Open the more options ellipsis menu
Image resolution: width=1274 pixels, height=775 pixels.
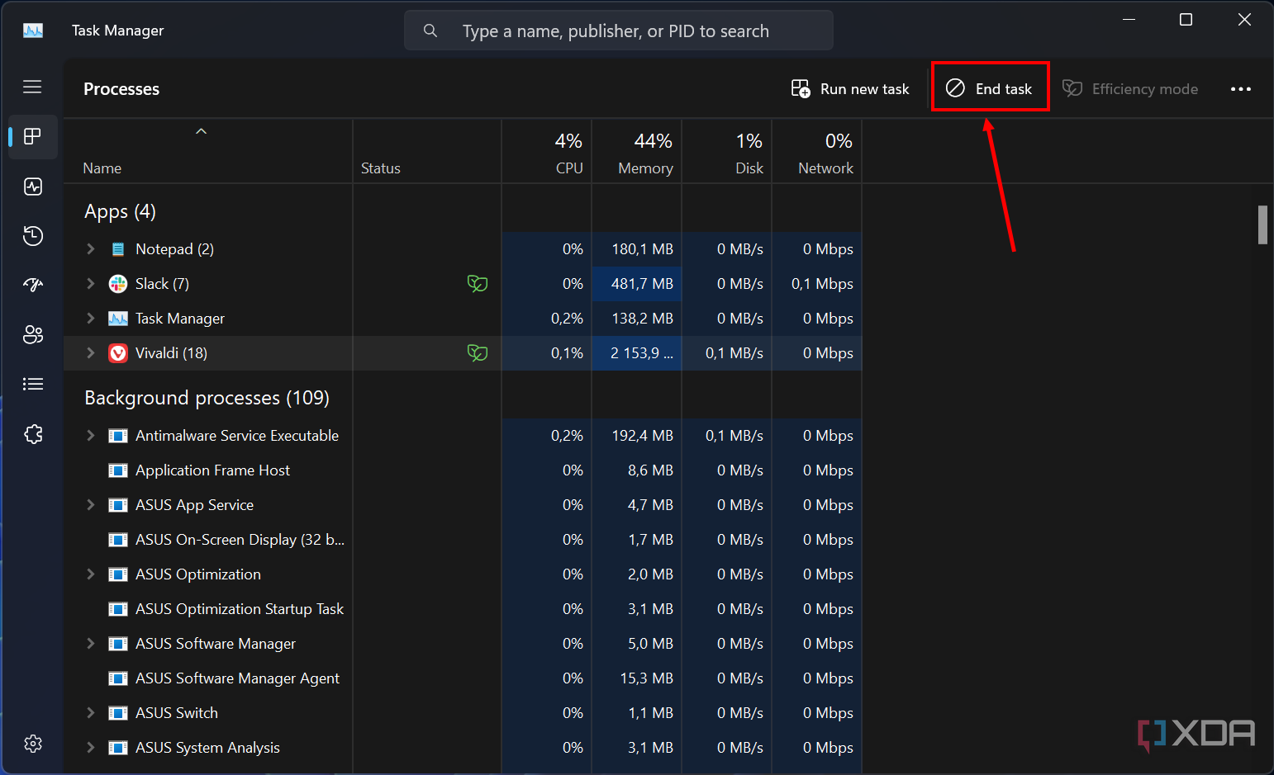pyautogui.click(x=1241, y=89)
